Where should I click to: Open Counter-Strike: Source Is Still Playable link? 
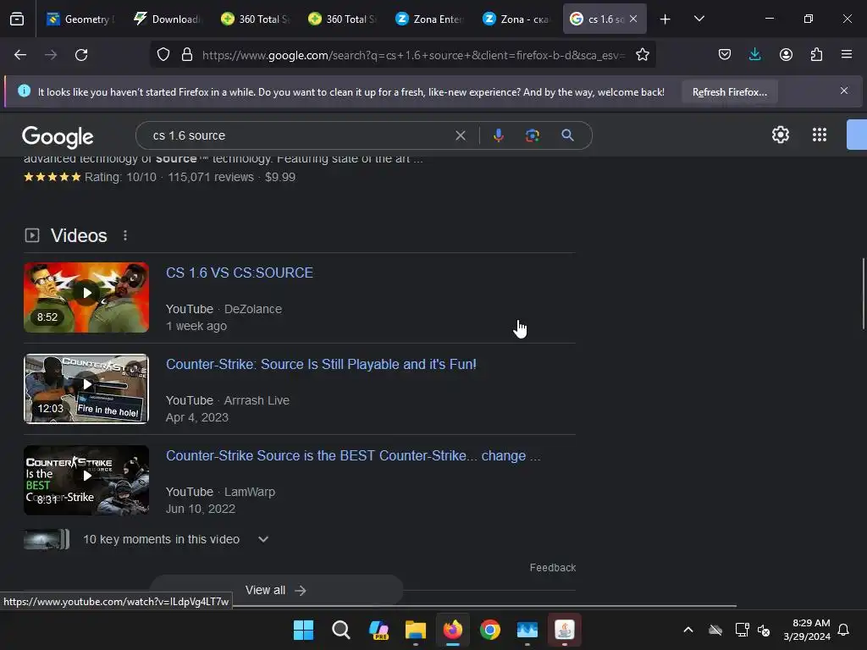coord(321,364)
